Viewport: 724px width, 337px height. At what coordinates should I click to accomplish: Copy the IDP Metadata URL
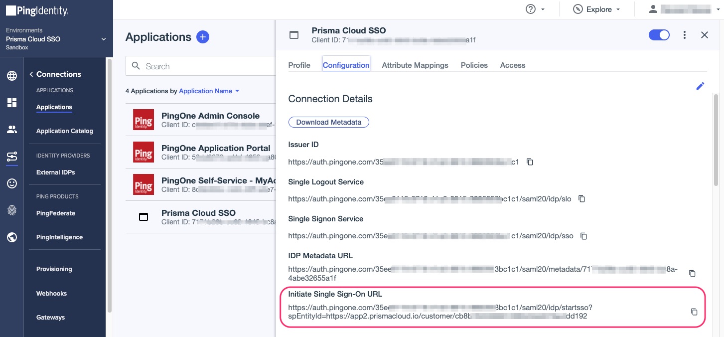(x=692, y=274)
